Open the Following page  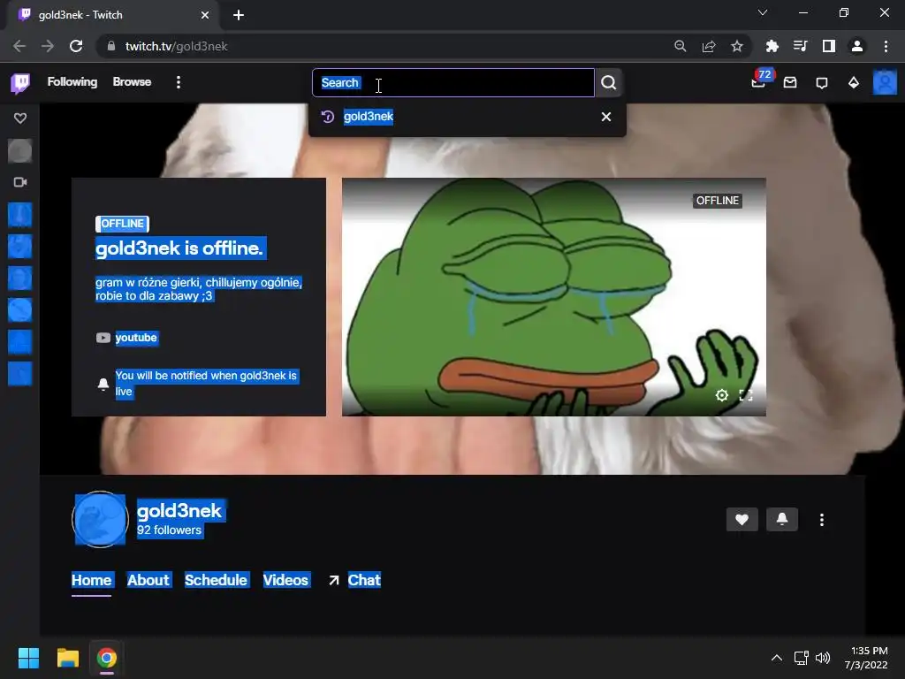click(x=72, y=82)
